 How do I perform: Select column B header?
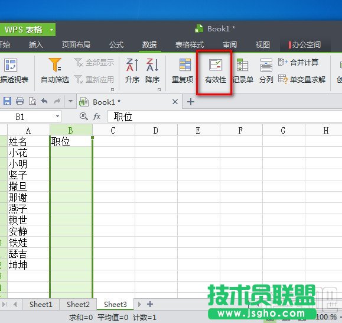coord(71,130)
